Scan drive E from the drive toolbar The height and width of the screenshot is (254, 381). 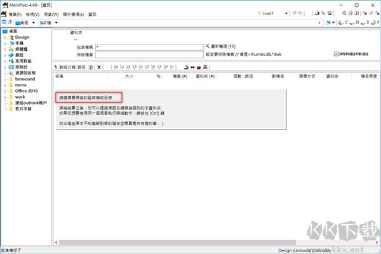(x=365, y=22)
